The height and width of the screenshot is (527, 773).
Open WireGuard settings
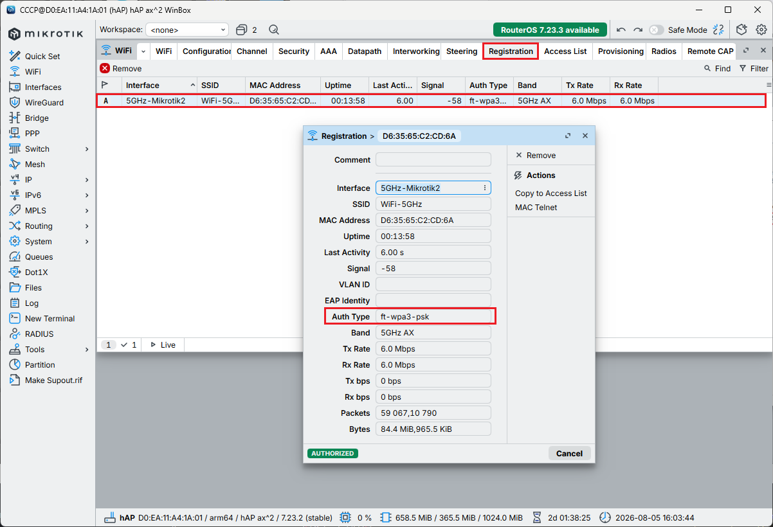tap(44, 102)
